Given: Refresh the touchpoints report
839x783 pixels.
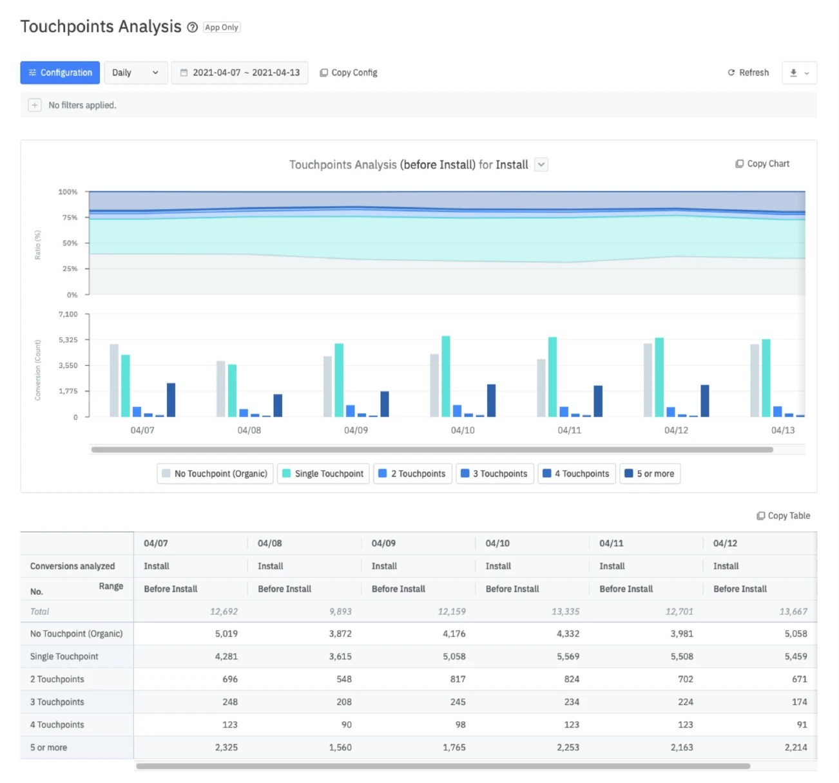Looking at the screenshot, I should coord(748,73).
